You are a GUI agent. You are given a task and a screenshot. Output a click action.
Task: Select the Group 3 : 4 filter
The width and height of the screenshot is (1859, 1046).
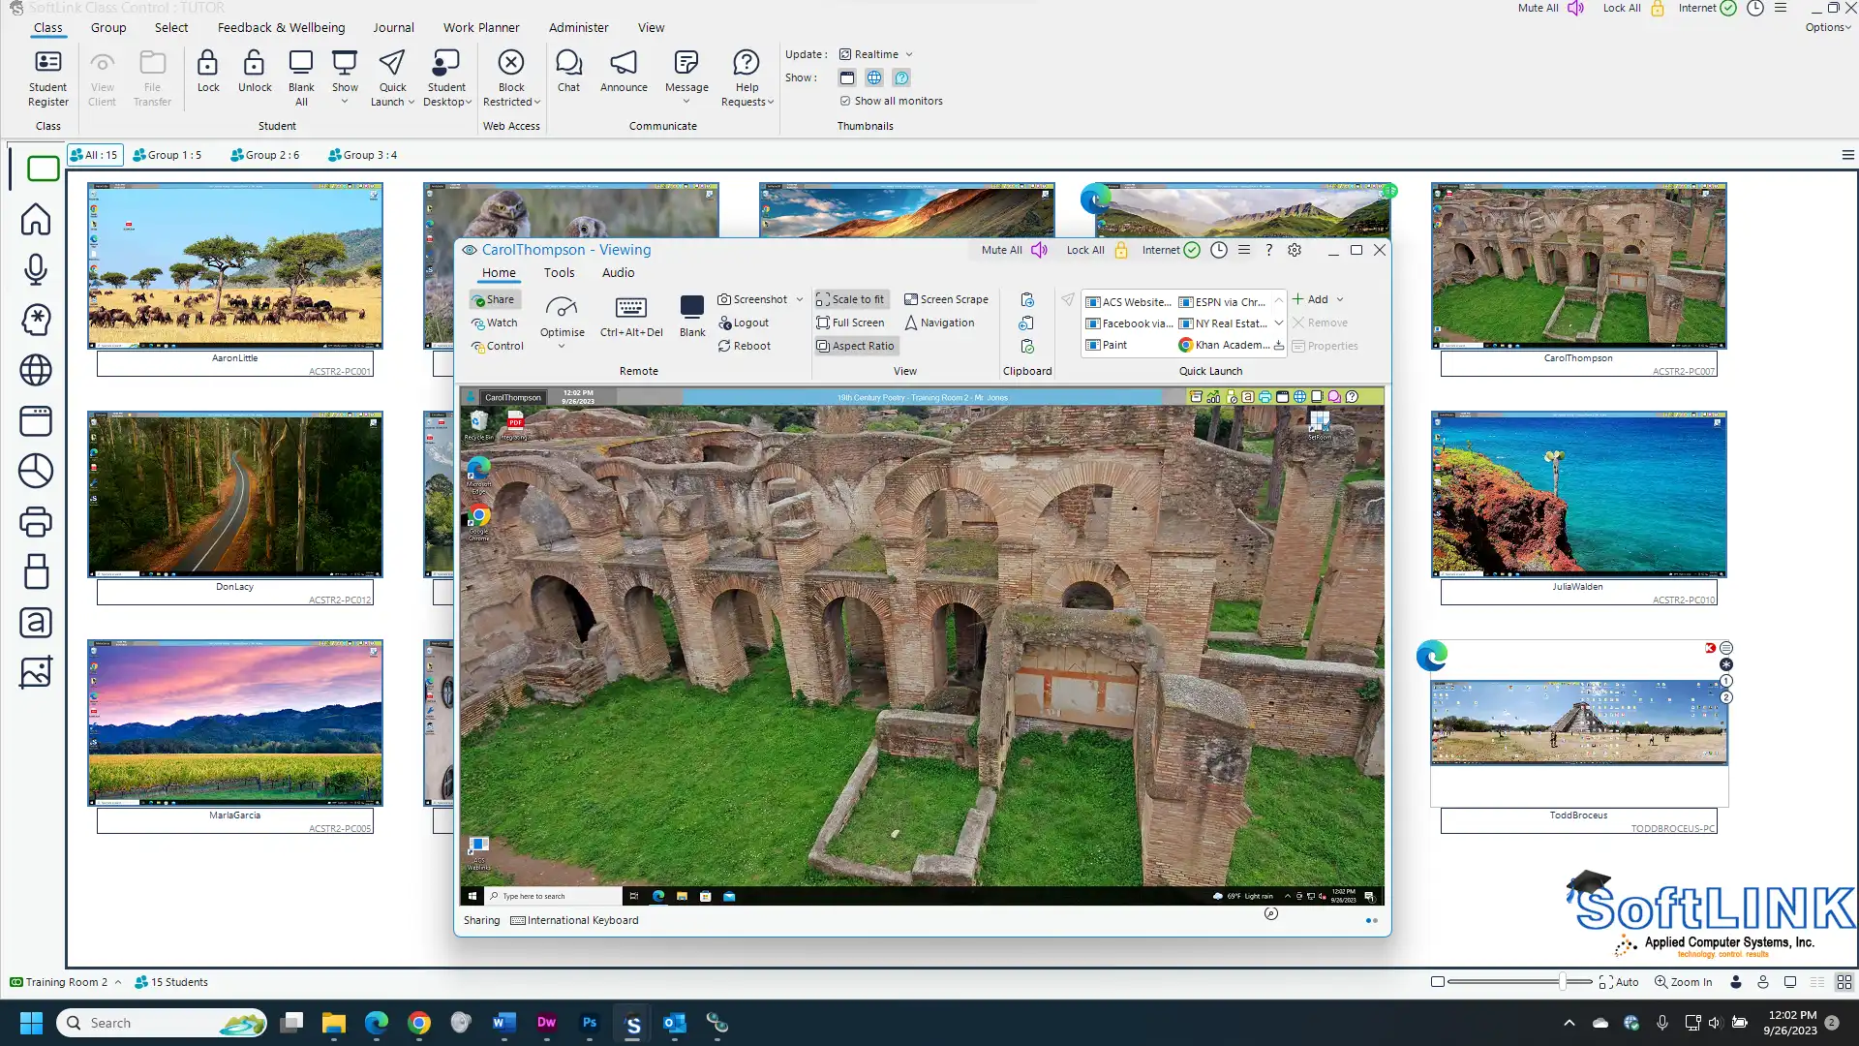(x=363, y=155)
